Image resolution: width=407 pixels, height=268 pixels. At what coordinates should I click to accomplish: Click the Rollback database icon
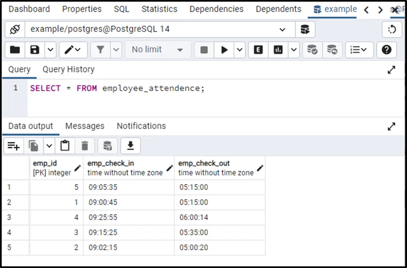point(332,50)
